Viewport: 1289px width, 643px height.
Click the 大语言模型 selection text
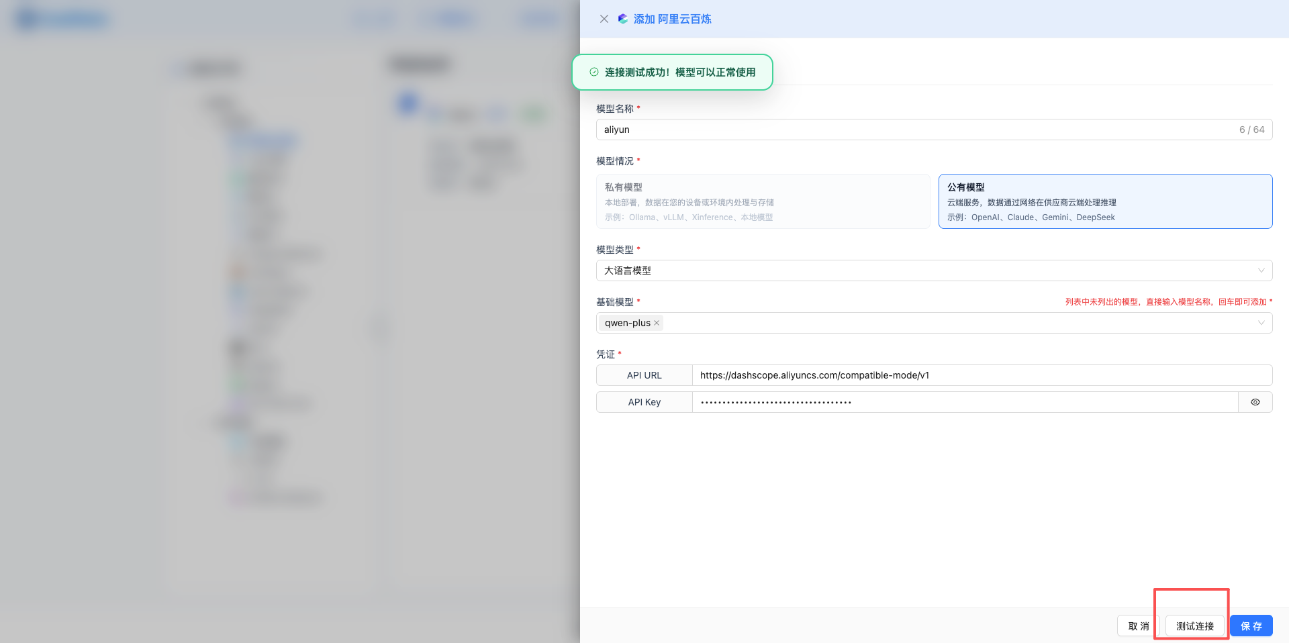(628, 270)
